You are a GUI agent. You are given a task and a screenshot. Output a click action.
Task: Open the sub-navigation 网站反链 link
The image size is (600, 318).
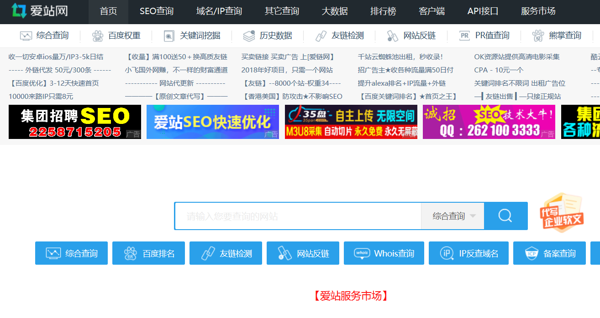pyautogui.click(x=420, y=36)
